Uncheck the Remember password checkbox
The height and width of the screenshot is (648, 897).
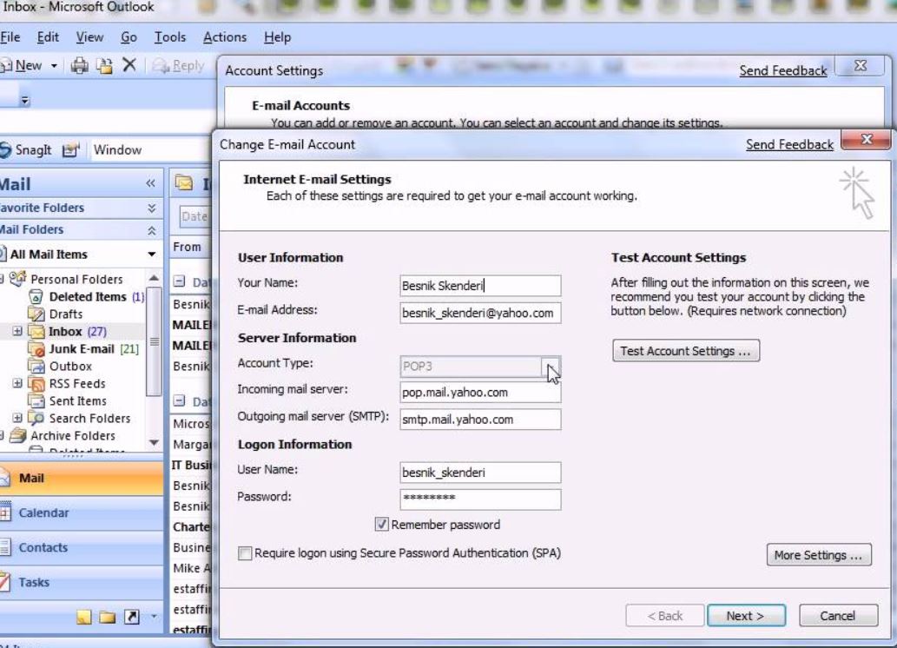click(x=381, y=525)
